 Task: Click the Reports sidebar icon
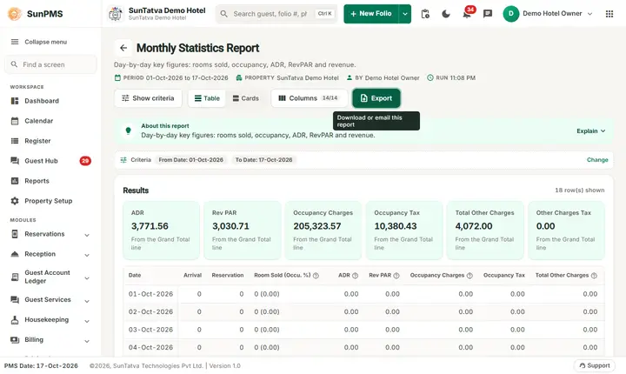click(15, 181)
